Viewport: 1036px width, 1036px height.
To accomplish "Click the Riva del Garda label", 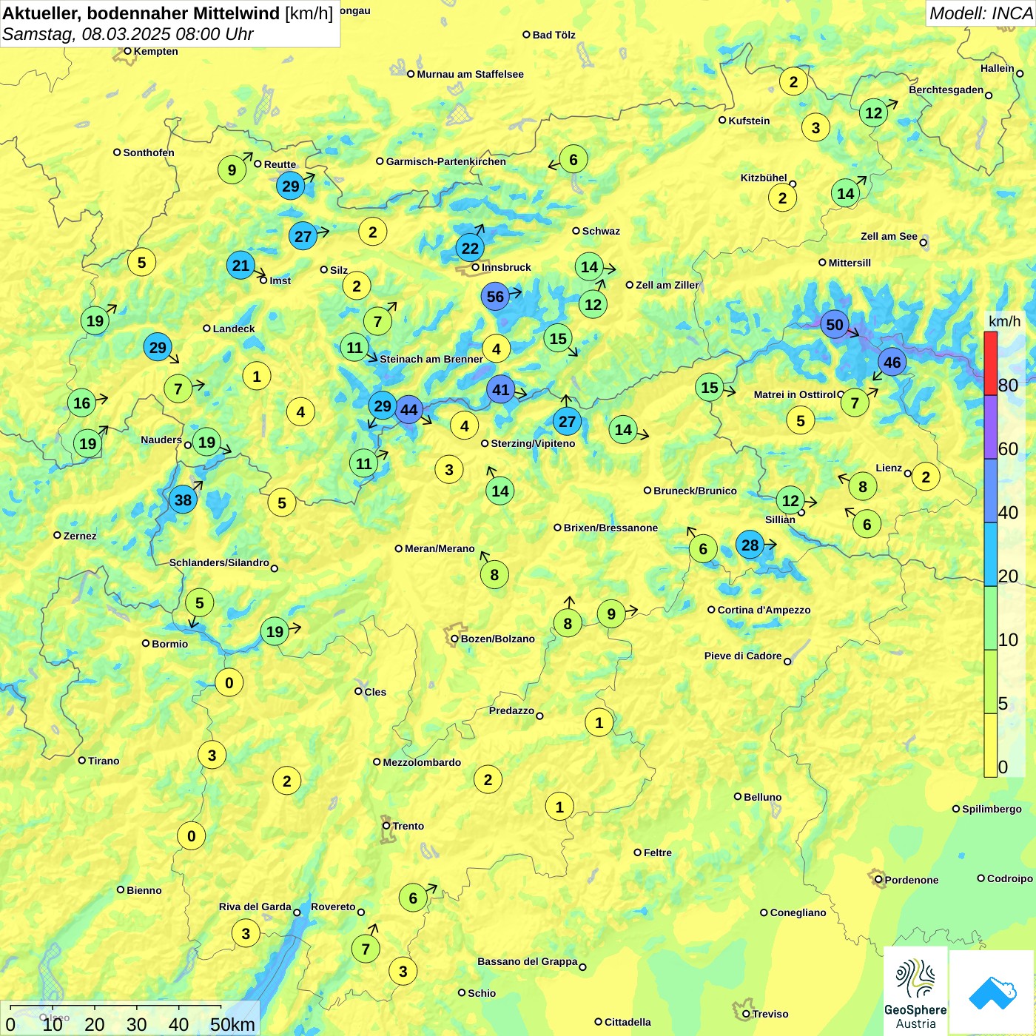I will [x=255, y=906].
